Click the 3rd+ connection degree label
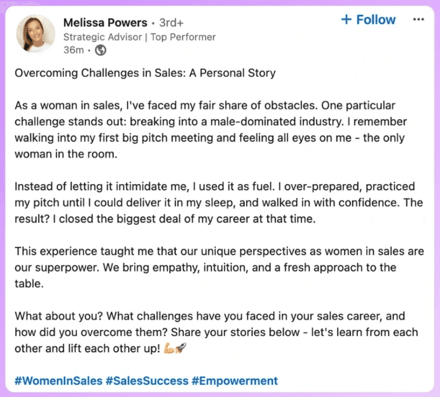This screenshot has height=397, width=440. pos(171,23)
